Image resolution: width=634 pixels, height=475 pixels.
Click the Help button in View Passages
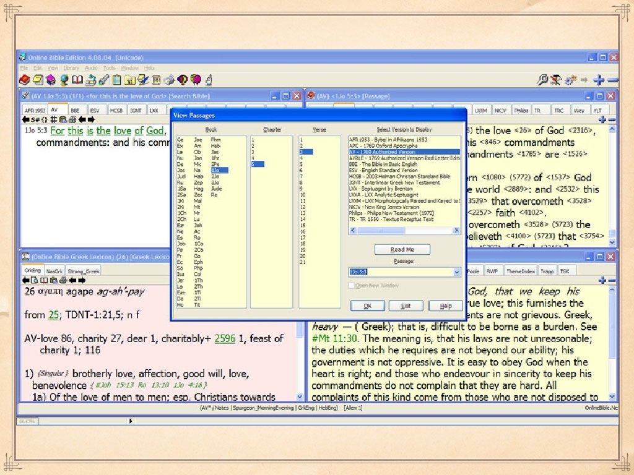(x=446, y=306)
